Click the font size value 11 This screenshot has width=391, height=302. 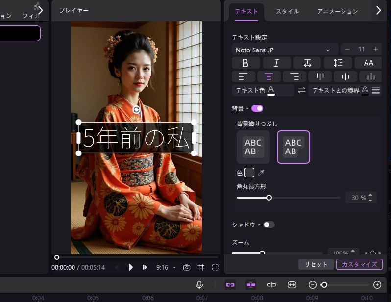click(361, 49)
